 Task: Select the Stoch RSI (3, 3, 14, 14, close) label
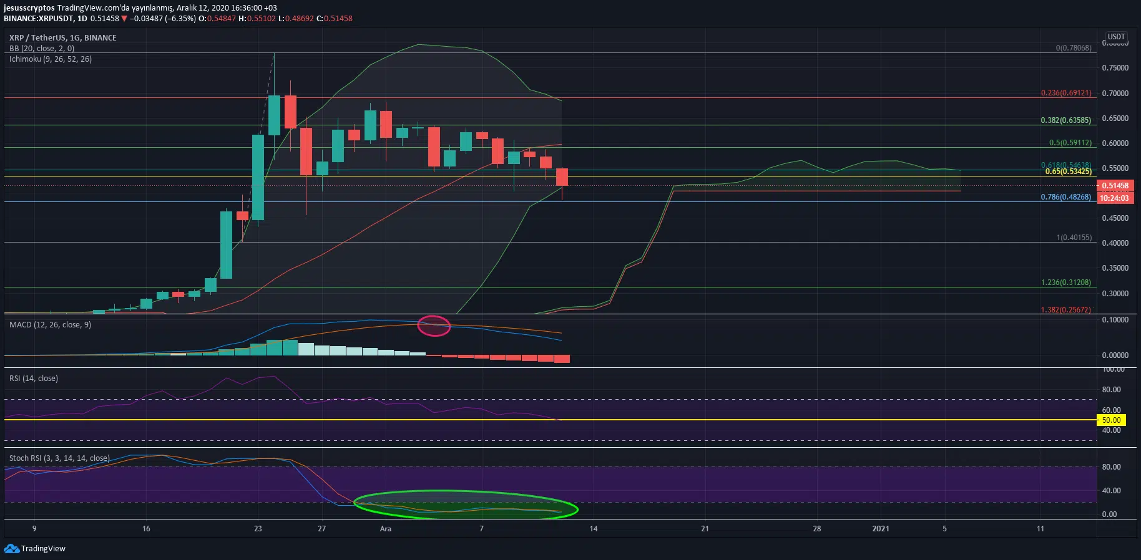pos(59,458)
